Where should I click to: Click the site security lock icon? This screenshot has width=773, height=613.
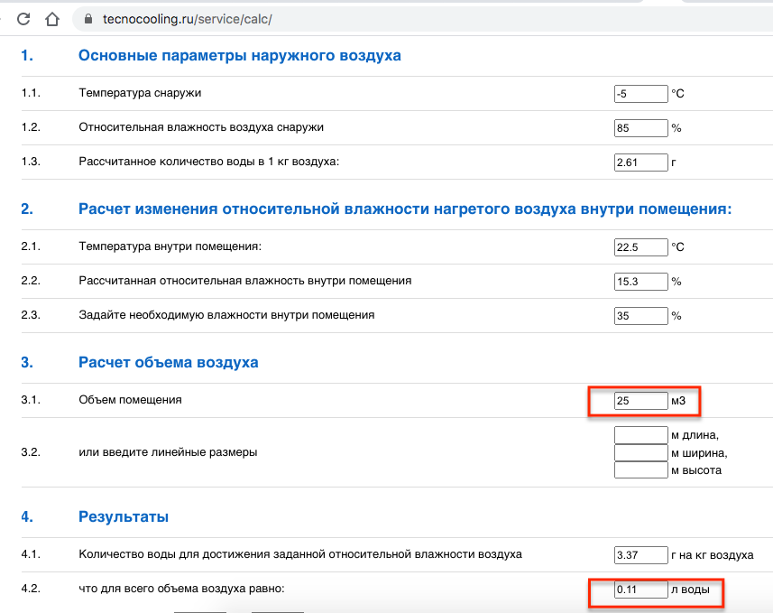coord(87,19)
